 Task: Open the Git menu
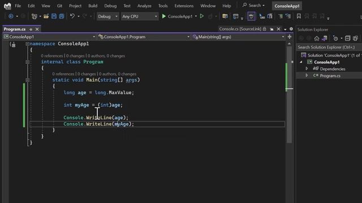(59, 6)
